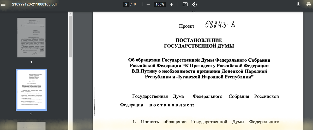313x130 pixels.
Task: Print the document
Action: coord(309,4)
